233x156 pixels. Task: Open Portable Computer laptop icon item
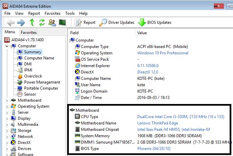click(20, 88)
